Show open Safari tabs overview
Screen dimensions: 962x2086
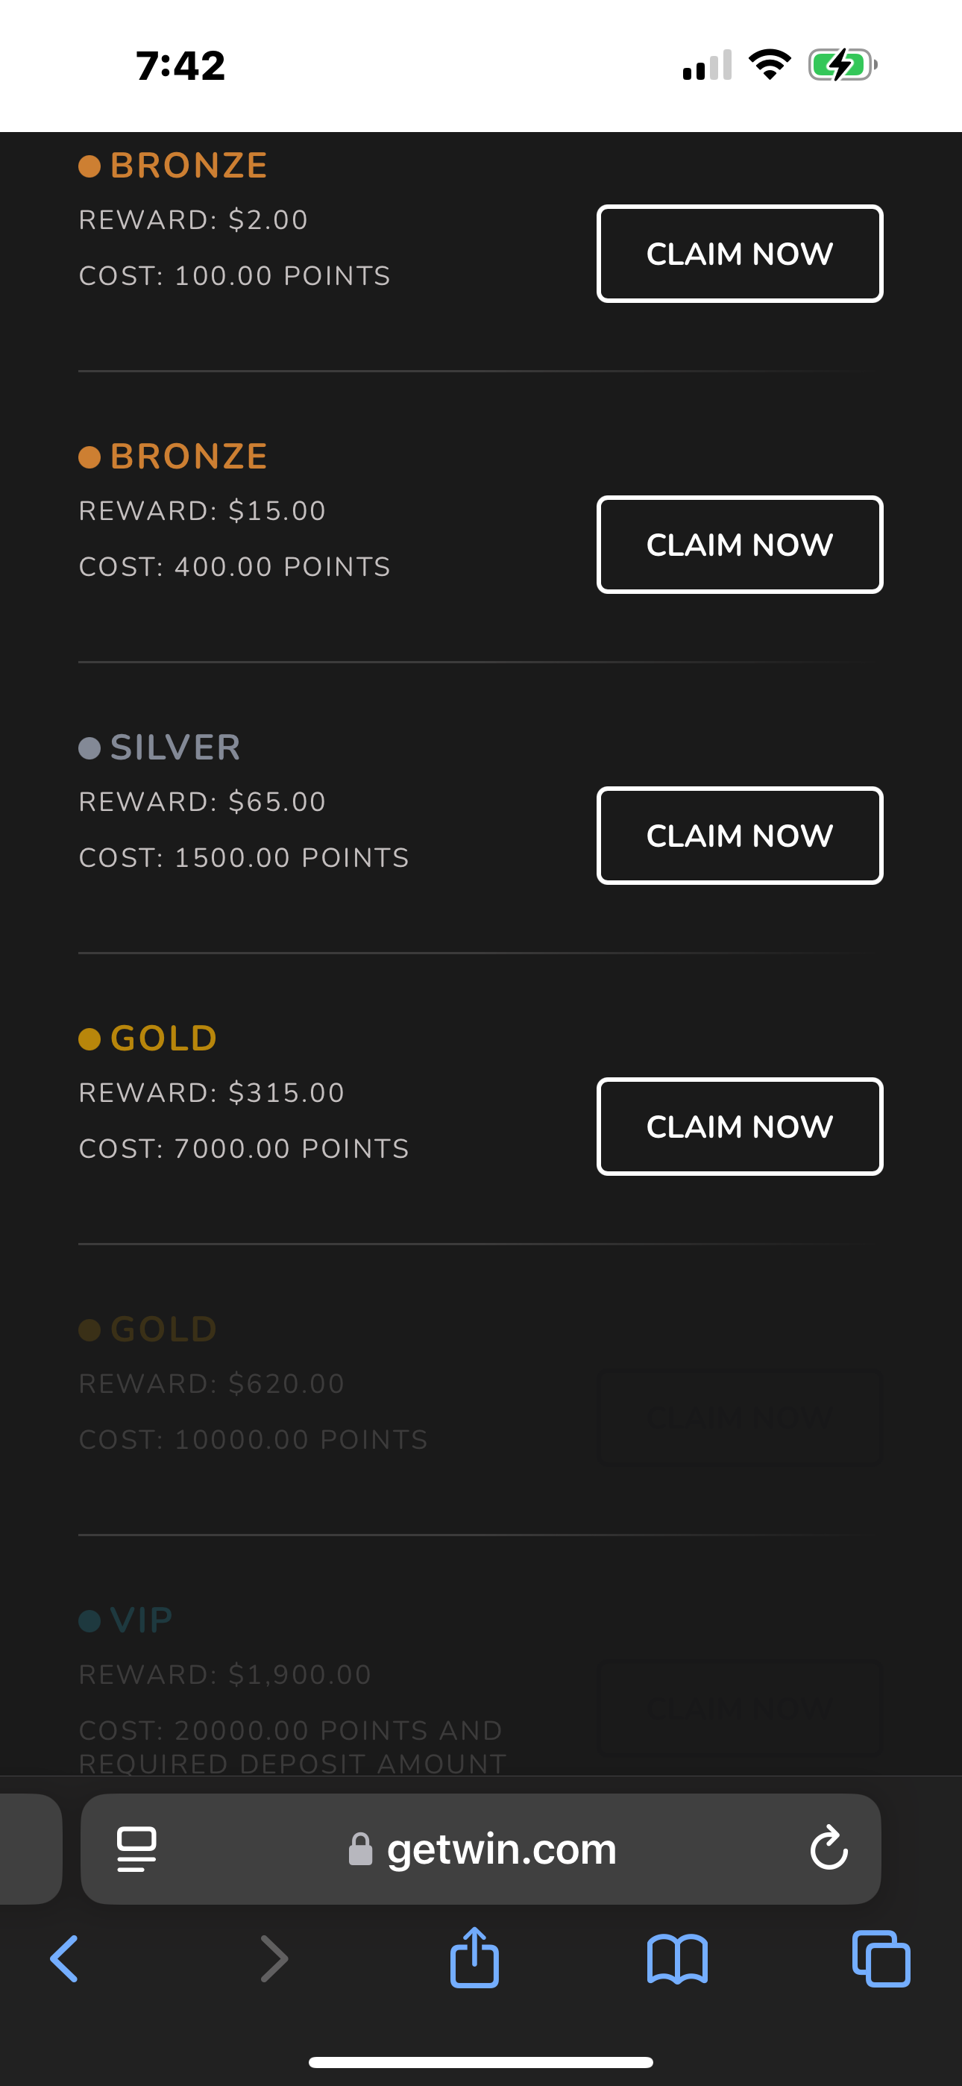881,1958
